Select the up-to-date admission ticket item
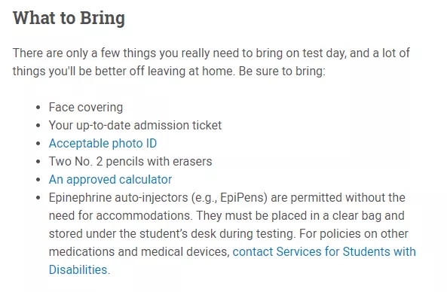The height and width of the screenshot is (292, 447). pyautogui.click(x=135, y=126)
